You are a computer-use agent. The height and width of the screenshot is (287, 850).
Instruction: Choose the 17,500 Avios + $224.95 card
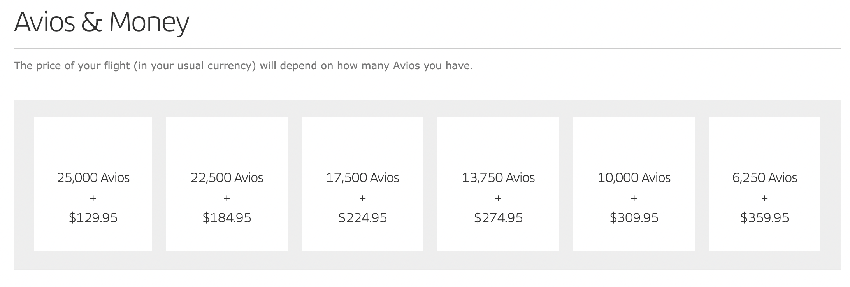362,184
